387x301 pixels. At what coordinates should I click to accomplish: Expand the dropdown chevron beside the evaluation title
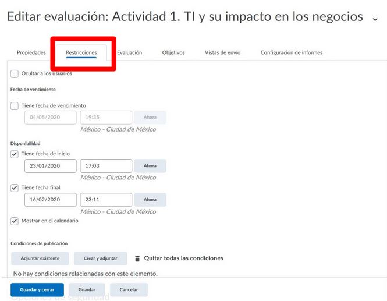tap(375, 19)
